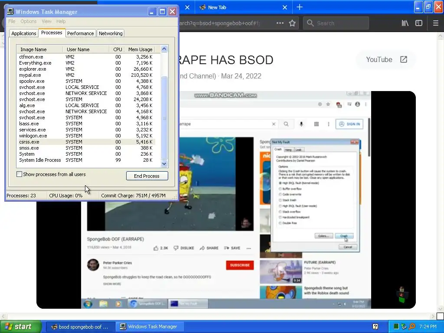This screenshot has width=444, height=333.
Task: Switch to the Performance tab
Action: pos(80,33)
